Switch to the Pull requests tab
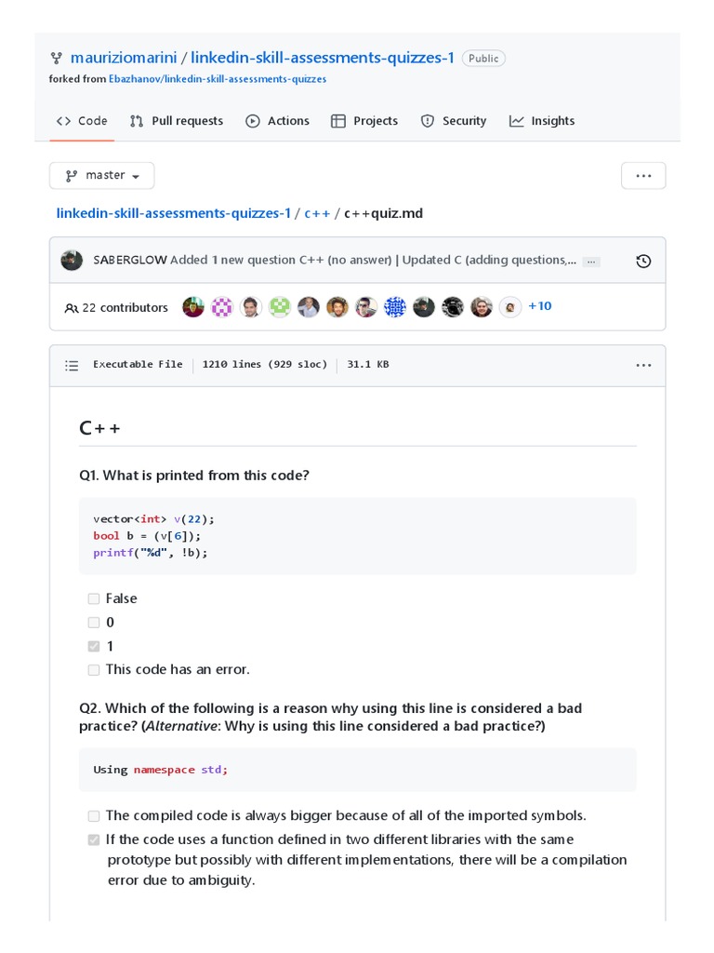 point(177,121)
